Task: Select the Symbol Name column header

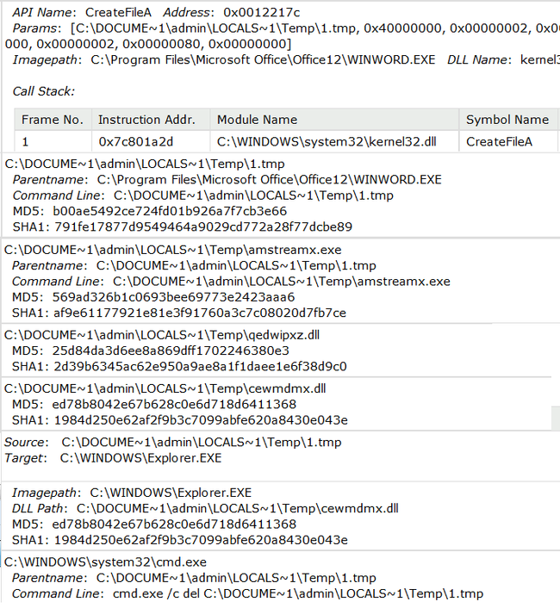Action: [507, 120]
